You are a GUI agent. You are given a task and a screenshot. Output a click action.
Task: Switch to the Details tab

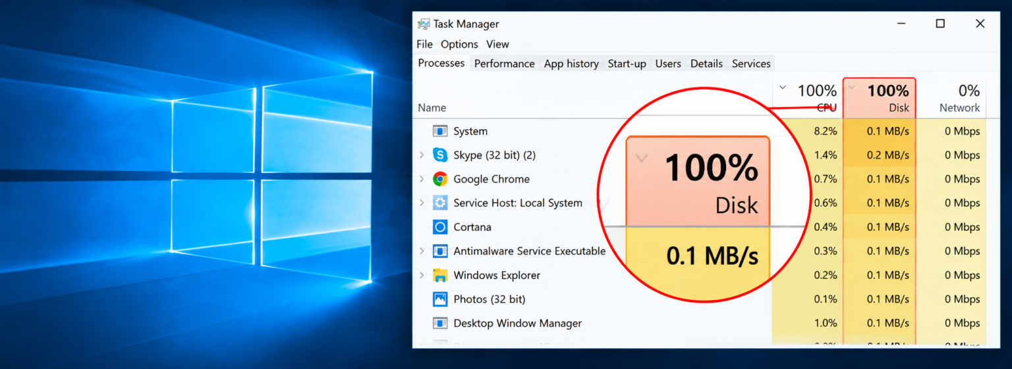pos(706,64)
